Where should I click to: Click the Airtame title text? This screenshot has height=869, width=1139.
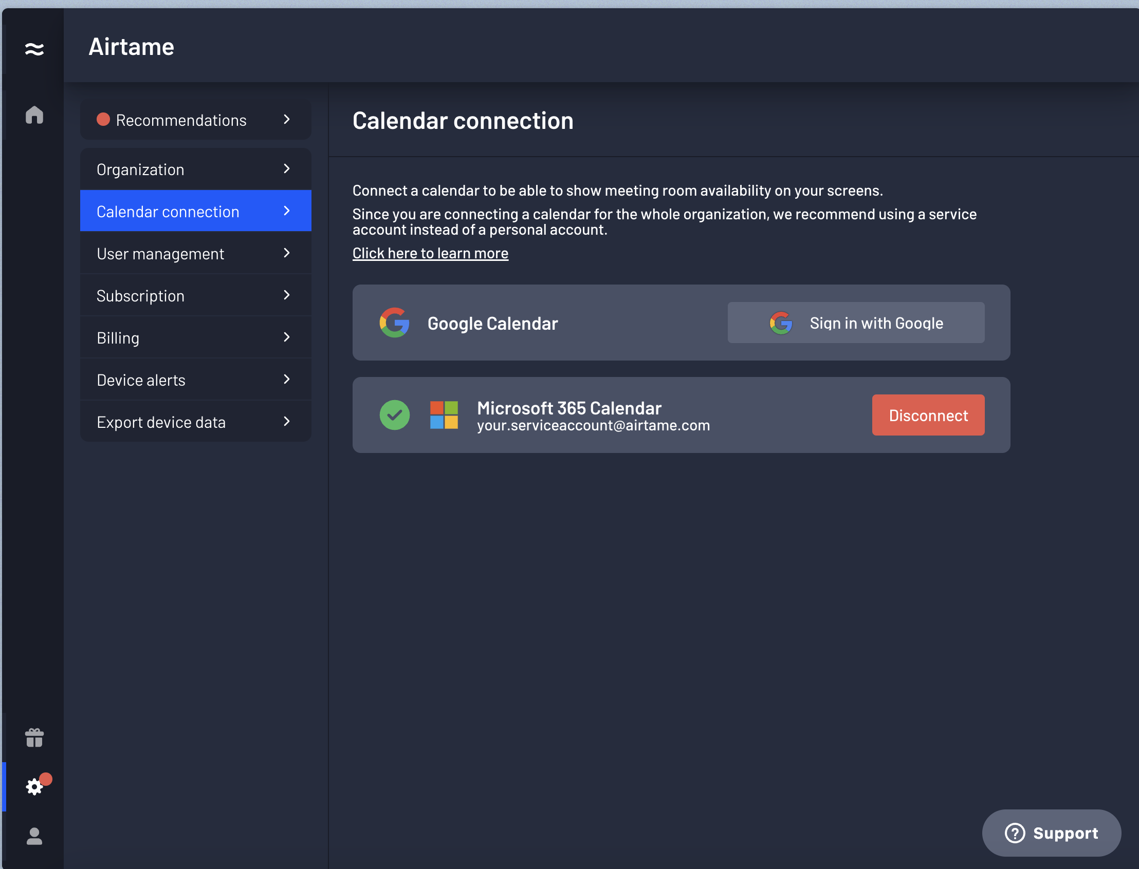[x=132, y=47]
